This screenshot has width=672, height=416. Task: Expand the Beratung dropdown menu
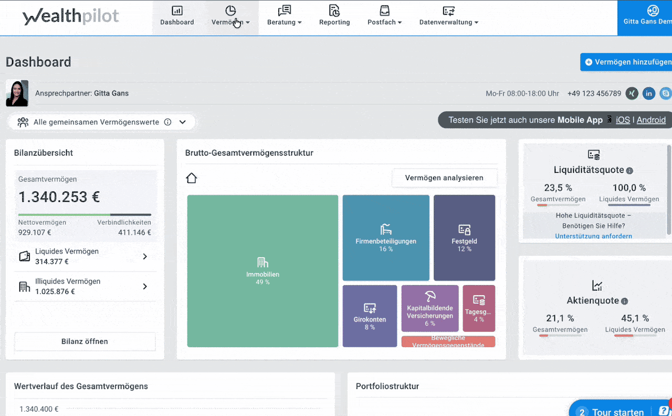284,16
